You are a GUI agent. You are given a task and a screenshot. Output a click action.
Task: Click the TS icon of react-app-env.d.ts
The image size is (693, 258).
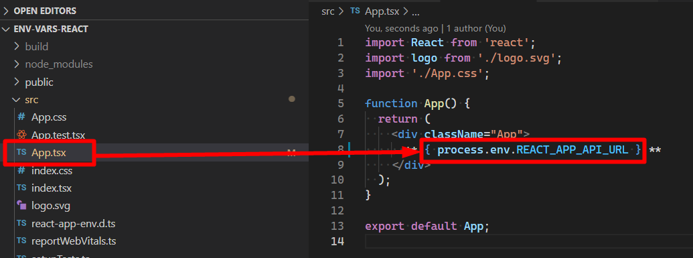pos(21,223)
